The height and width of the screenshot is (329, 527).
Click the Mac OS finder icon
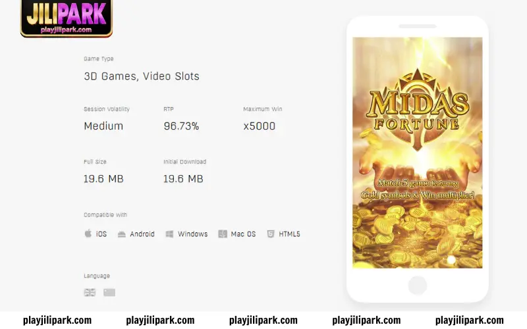point(223,234)
